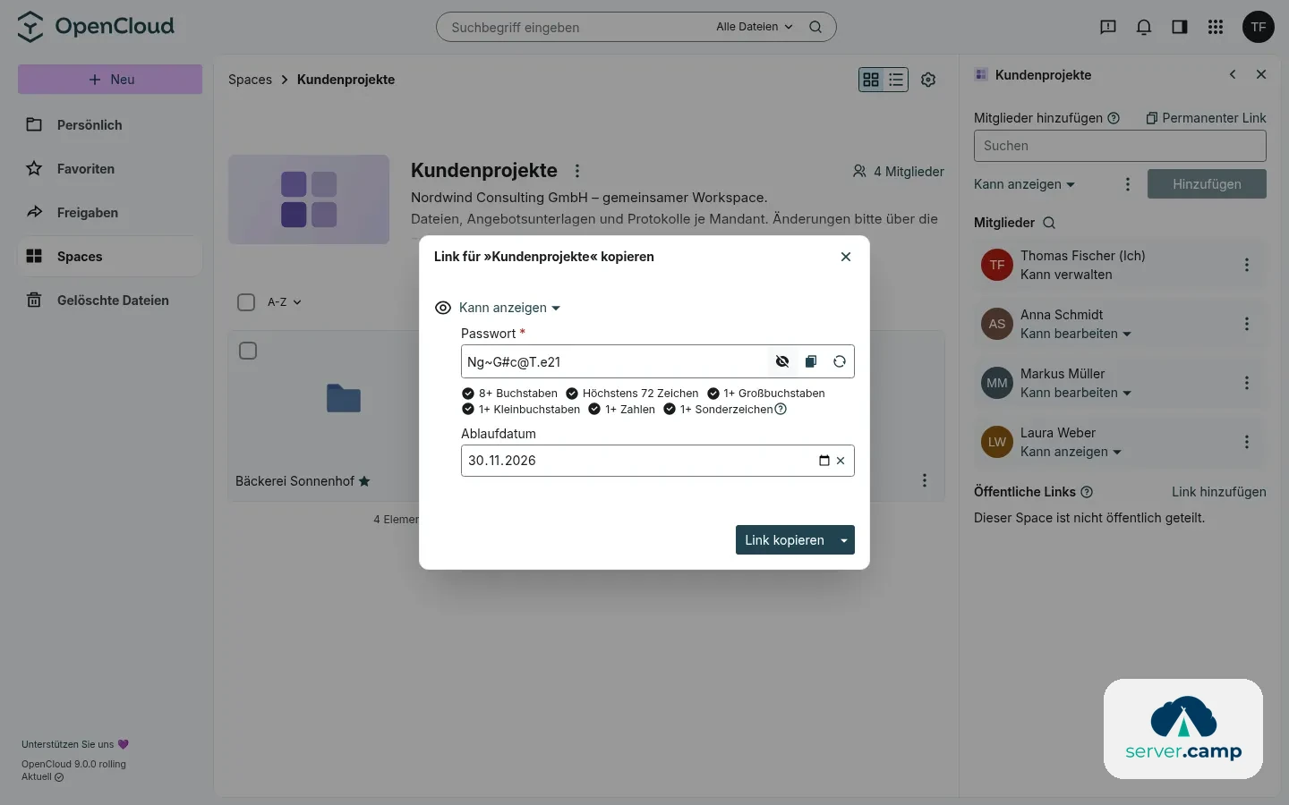Open the Sonderzeichen help tooltip
The width and height of the screenshot is (1289, 805).
781,410
